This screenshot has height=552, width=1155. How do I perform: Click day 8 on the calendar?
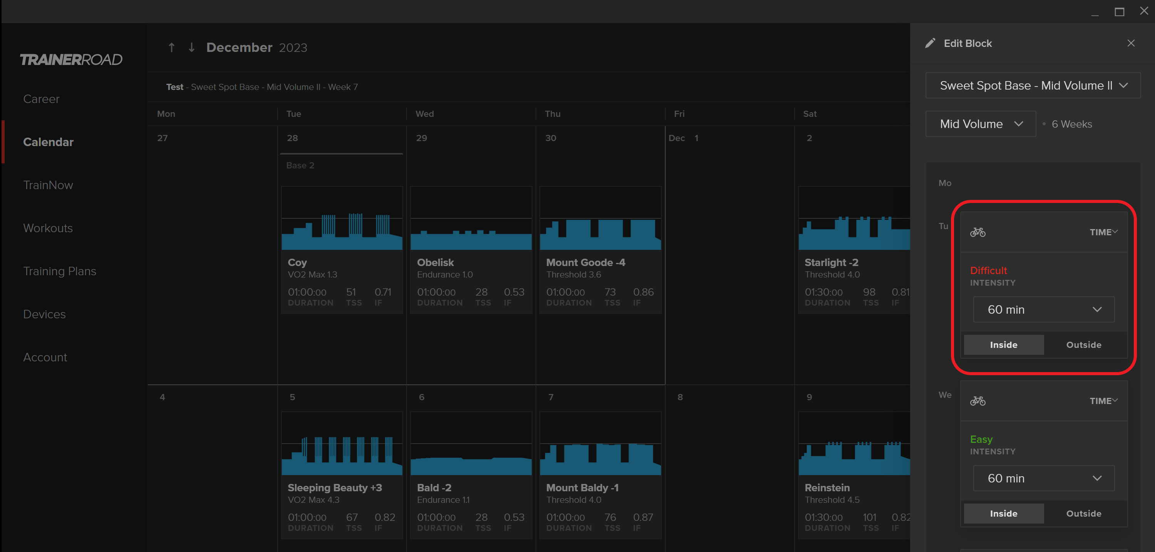point(680,397)
